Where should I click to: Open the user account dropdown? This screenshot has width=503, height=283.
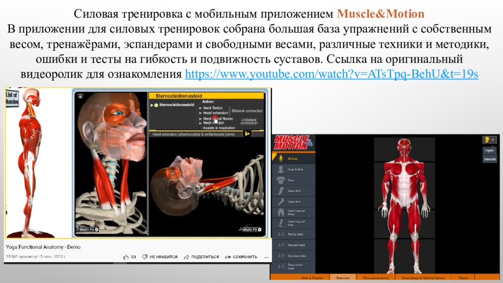(490, 140)
